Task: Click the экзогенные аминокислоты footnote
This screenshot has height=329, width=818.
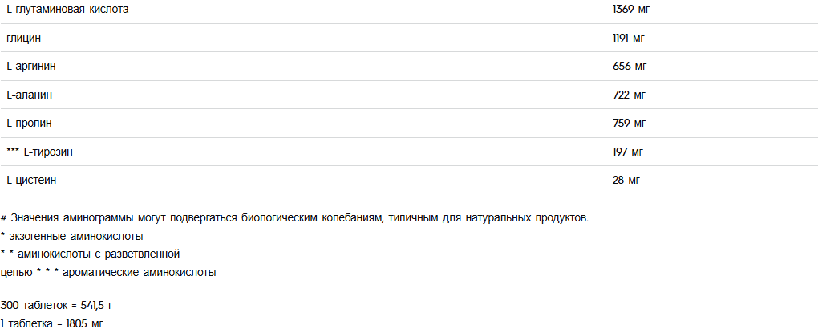Action: click(72, 236)
